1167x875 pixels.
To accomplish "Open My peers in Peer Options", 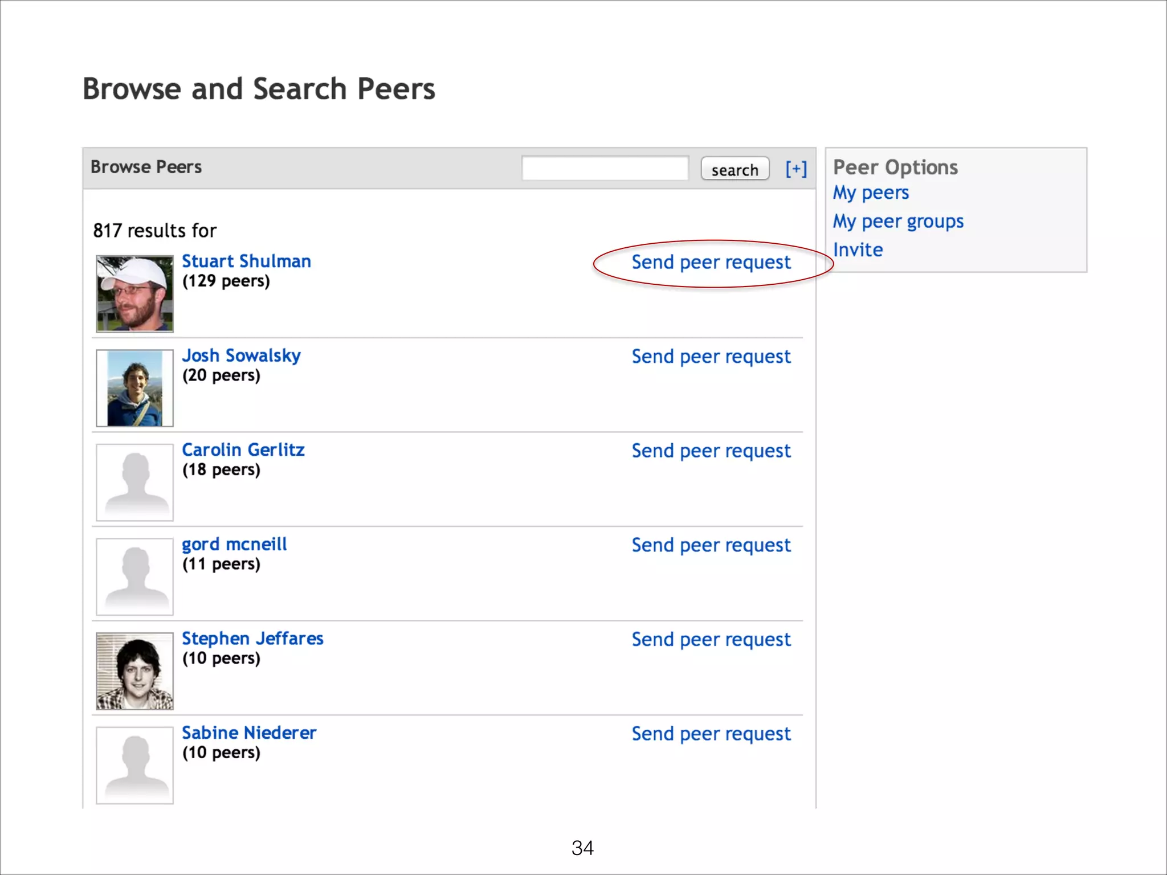I will click(870, 193).
